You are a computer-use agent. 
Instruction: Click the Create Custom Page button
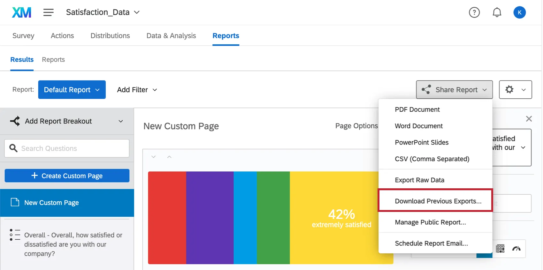[67, 176]
